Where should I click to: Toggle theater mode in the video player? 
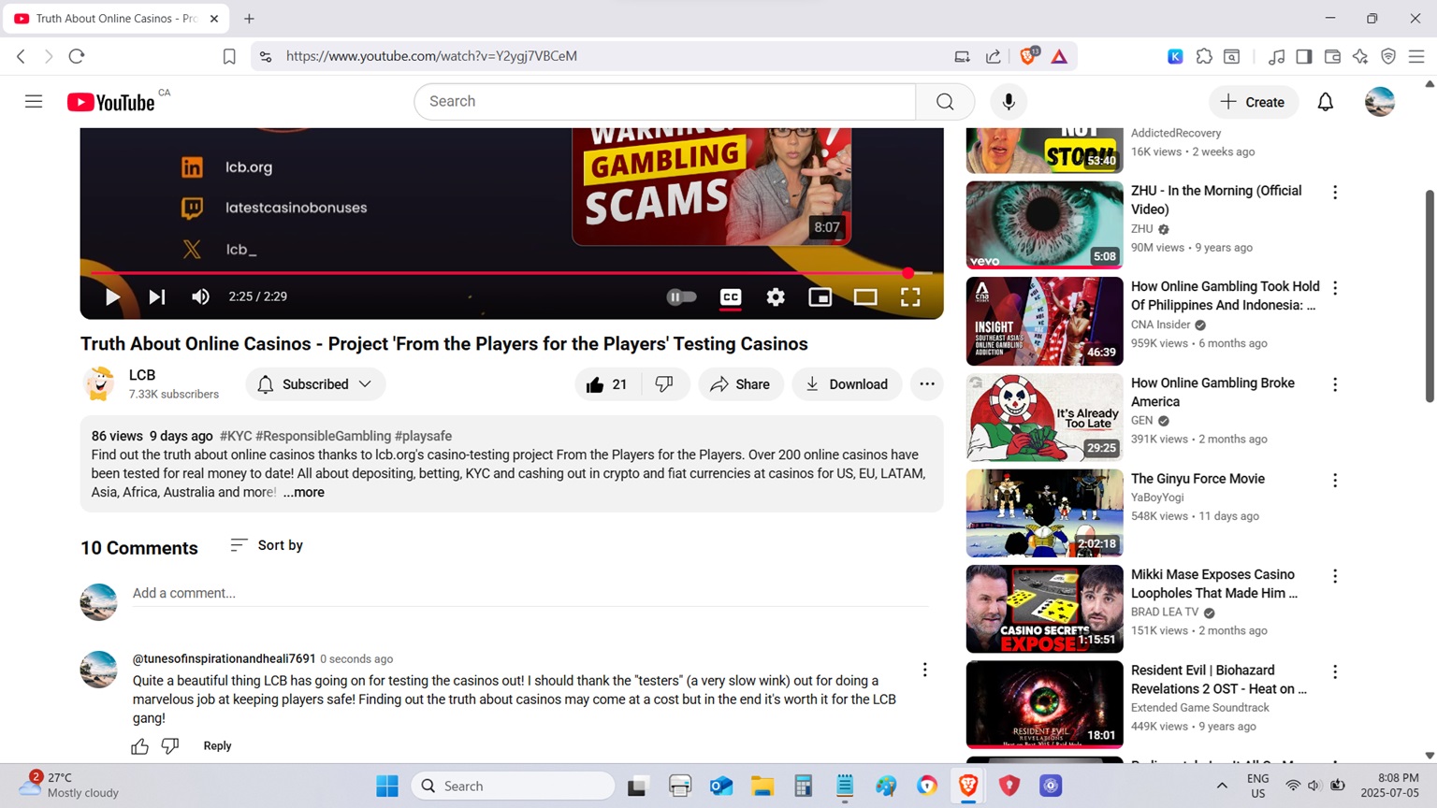click(865, 296)
